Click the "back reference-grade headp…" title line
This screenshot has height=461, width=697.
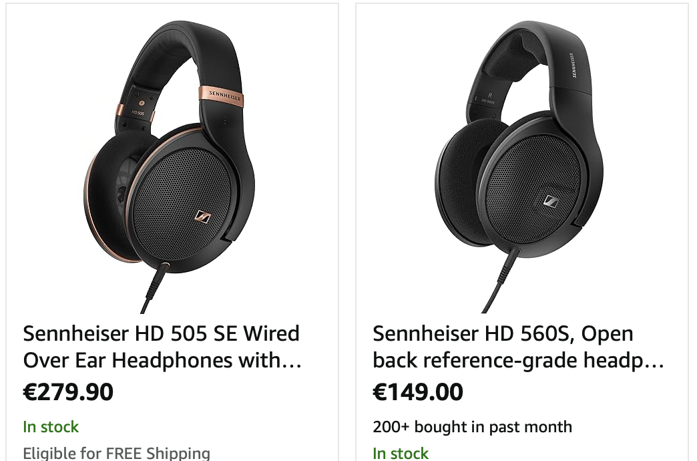[x=518, y=361]
